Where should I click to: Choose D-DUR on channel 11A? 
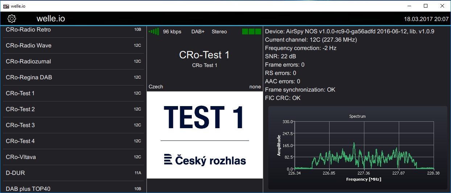[73, 173]
